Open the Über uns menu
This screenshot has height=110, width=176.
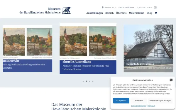pyautogui.click(x=121, y=13)
